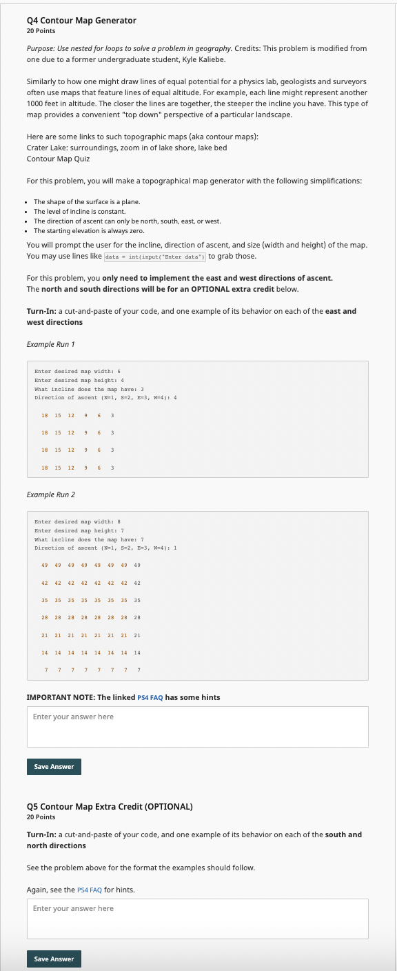The width and height of the screenshot is (397, 971).
Task: Click inside the Q4 answer text box
Action: pos(197,726)
